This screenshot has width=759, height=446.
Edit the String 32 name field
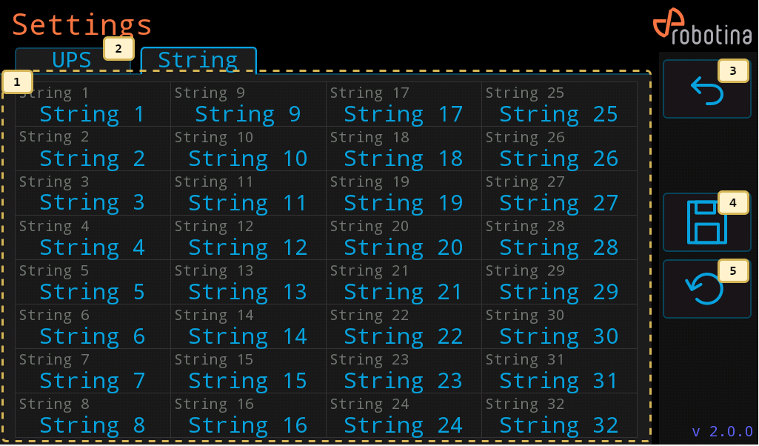(x=559, y=416)
